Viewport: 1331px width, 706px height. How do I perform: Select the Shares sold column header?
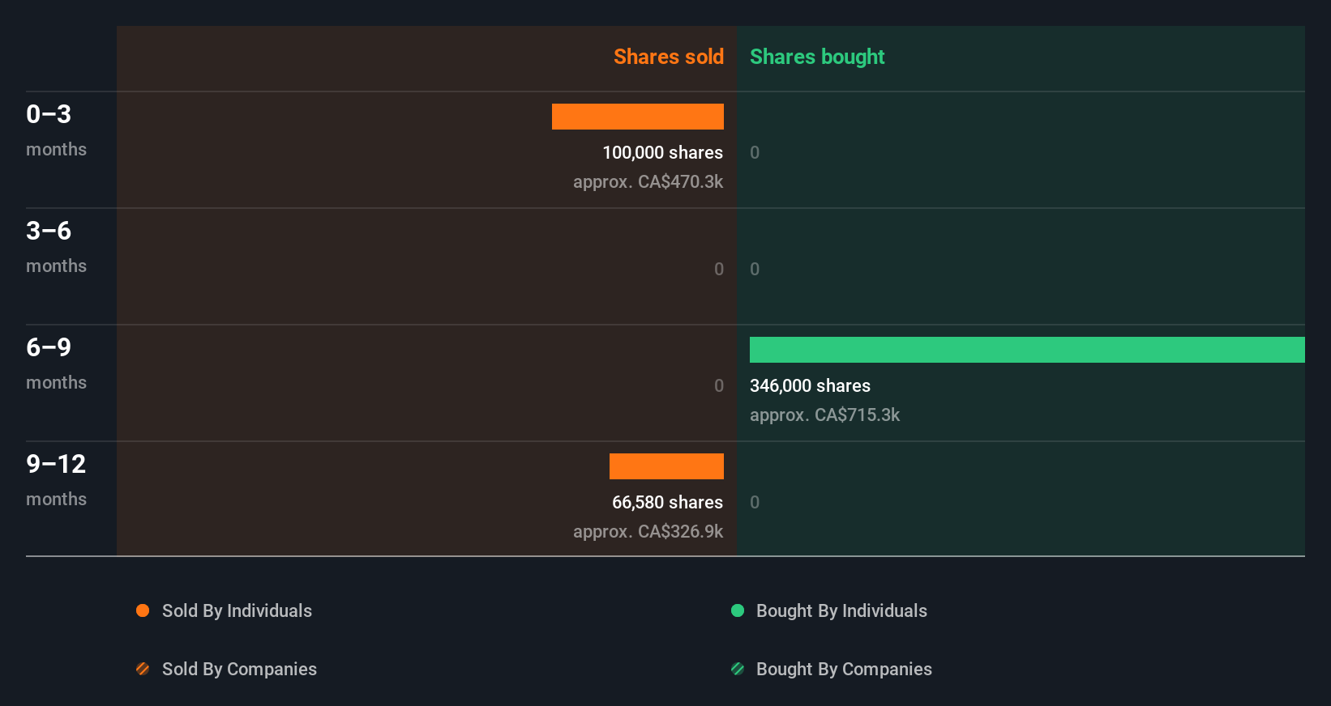668,57
